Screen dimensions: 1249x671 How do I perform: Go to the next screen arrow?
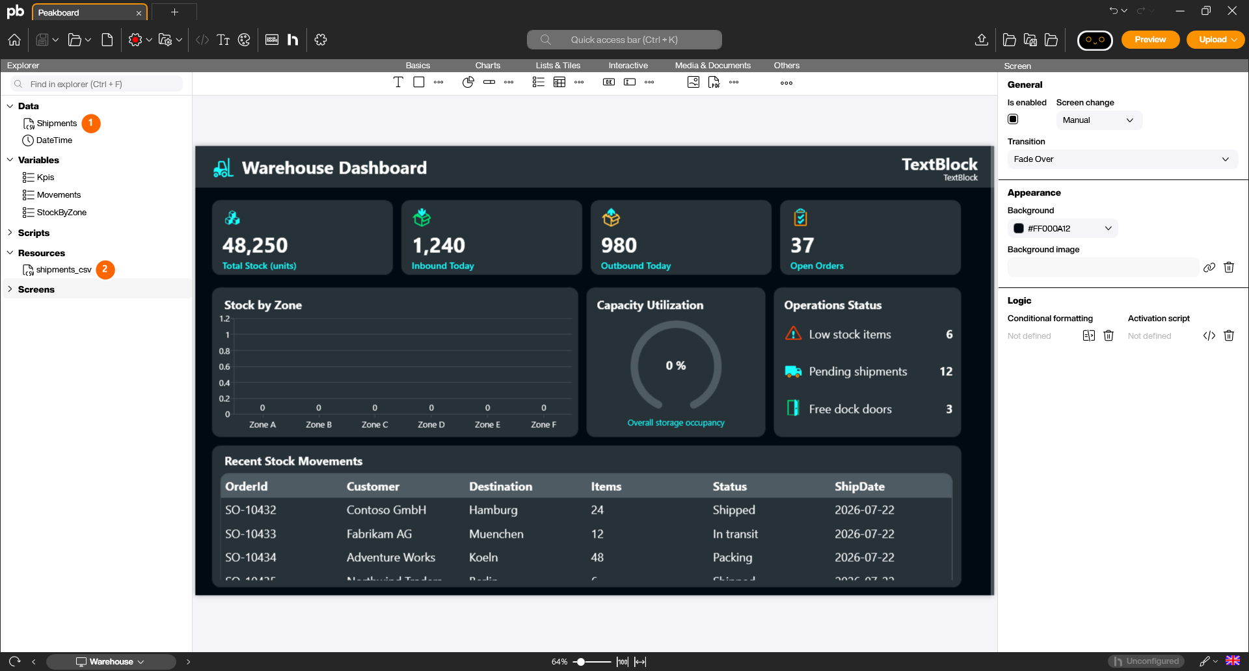tap(189, 662)
